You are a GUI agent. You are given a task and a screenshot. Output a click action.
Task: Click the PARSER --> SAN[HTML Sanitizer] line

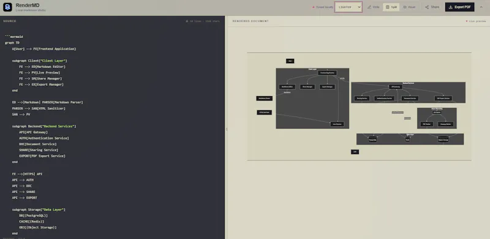pyautogui.click(x=39, y=108)
